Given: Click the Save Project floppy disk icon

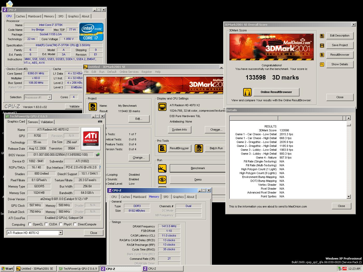Looking at the screenshot, I should pyautogui.click(x=322, y=45).
